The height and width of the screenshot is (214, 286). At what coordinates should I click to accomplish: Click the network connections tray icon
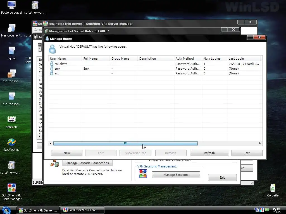point(256,210)
